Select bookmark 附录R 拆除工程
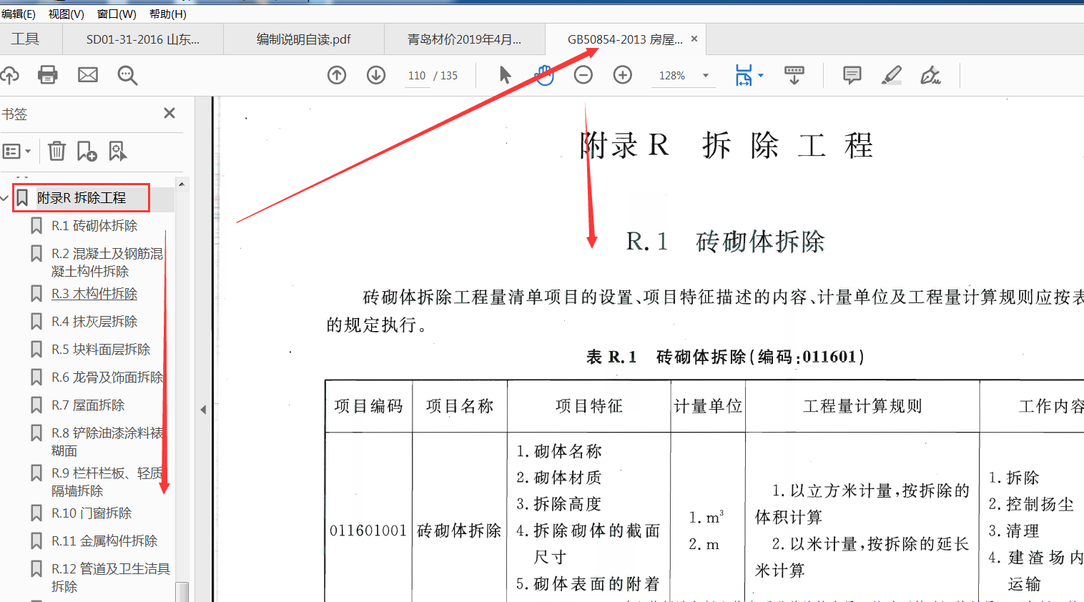 [81, 198]
